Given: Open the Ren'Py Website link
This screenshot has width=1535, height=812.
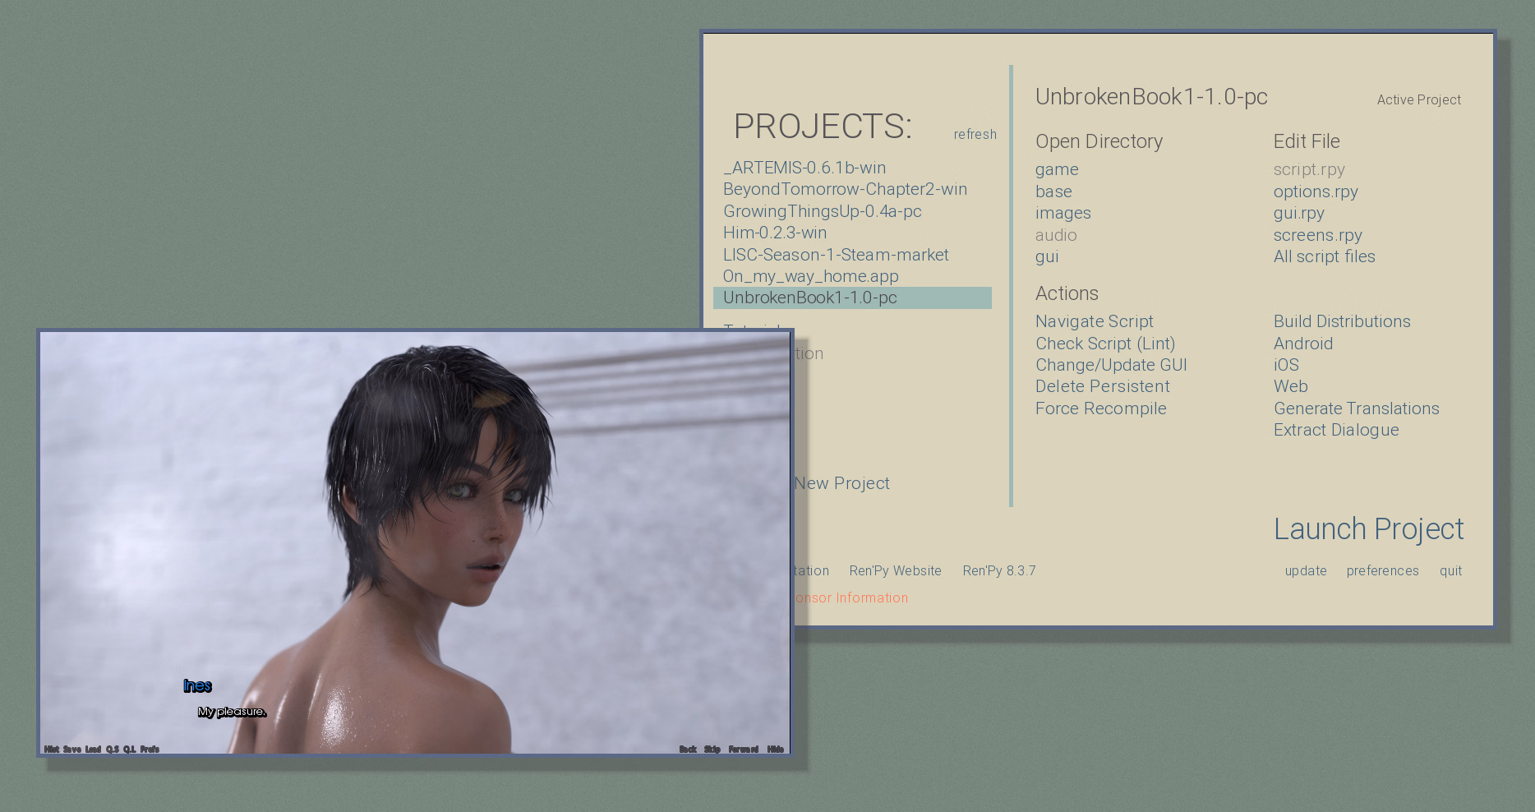Looking at the screenshot, I should [895, 570].
